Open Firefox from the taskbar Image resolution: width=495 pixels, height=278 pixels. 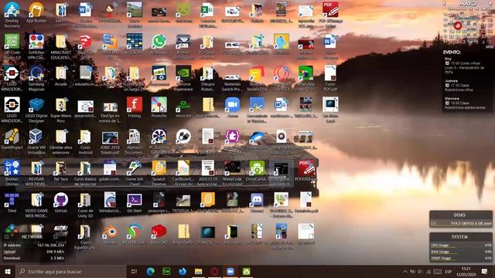coord(183,271)
